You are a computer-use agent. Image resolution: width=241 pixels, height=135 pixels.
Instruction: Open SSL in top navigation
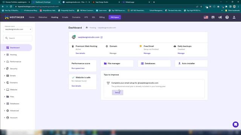click(x=93, y=17)
